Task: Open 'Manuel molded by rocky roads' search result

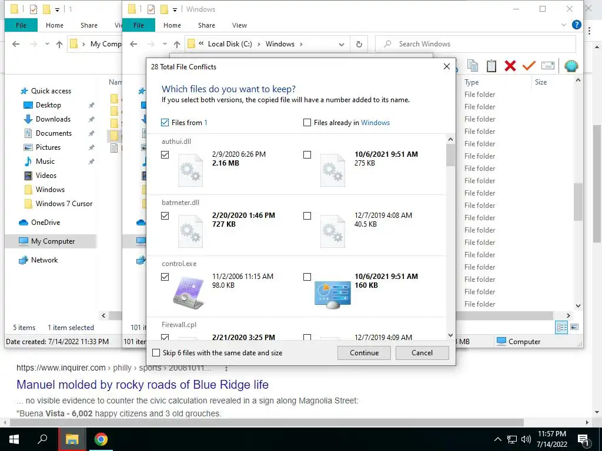Action: (142, 385)
